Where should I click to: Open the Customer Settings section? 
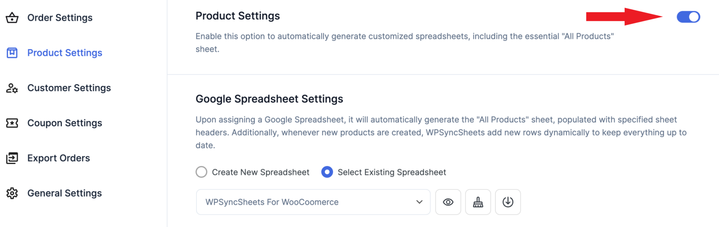pyautogui.click(x=69, y=88)
